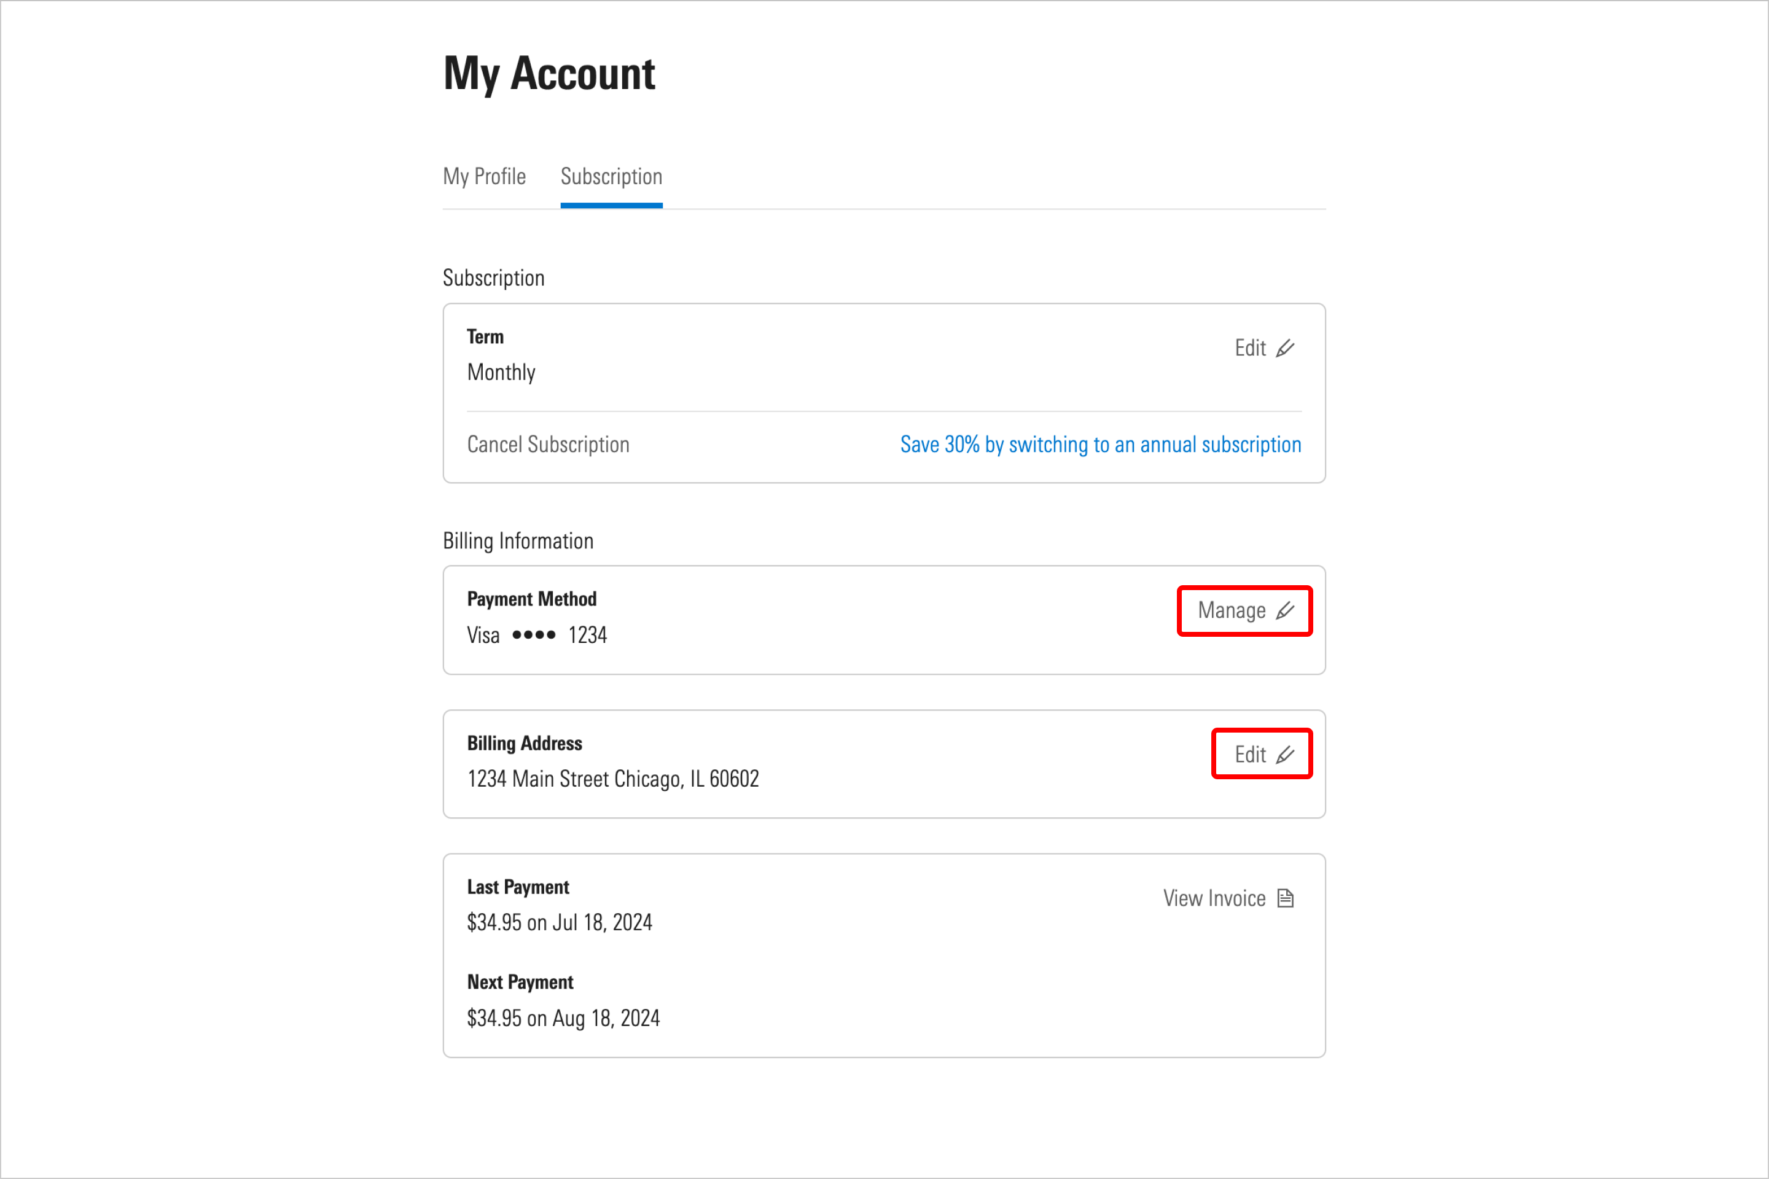Screen dimensions: 1769x1179
Task: Select the Subscription tab
Action: pyautogui.click(x=612, y=177)
